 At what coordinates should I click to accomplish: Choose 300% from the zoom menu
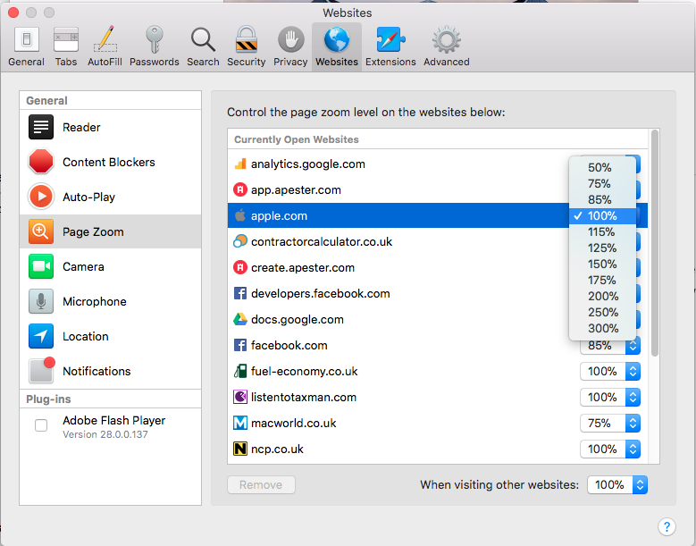pos(602,329)
